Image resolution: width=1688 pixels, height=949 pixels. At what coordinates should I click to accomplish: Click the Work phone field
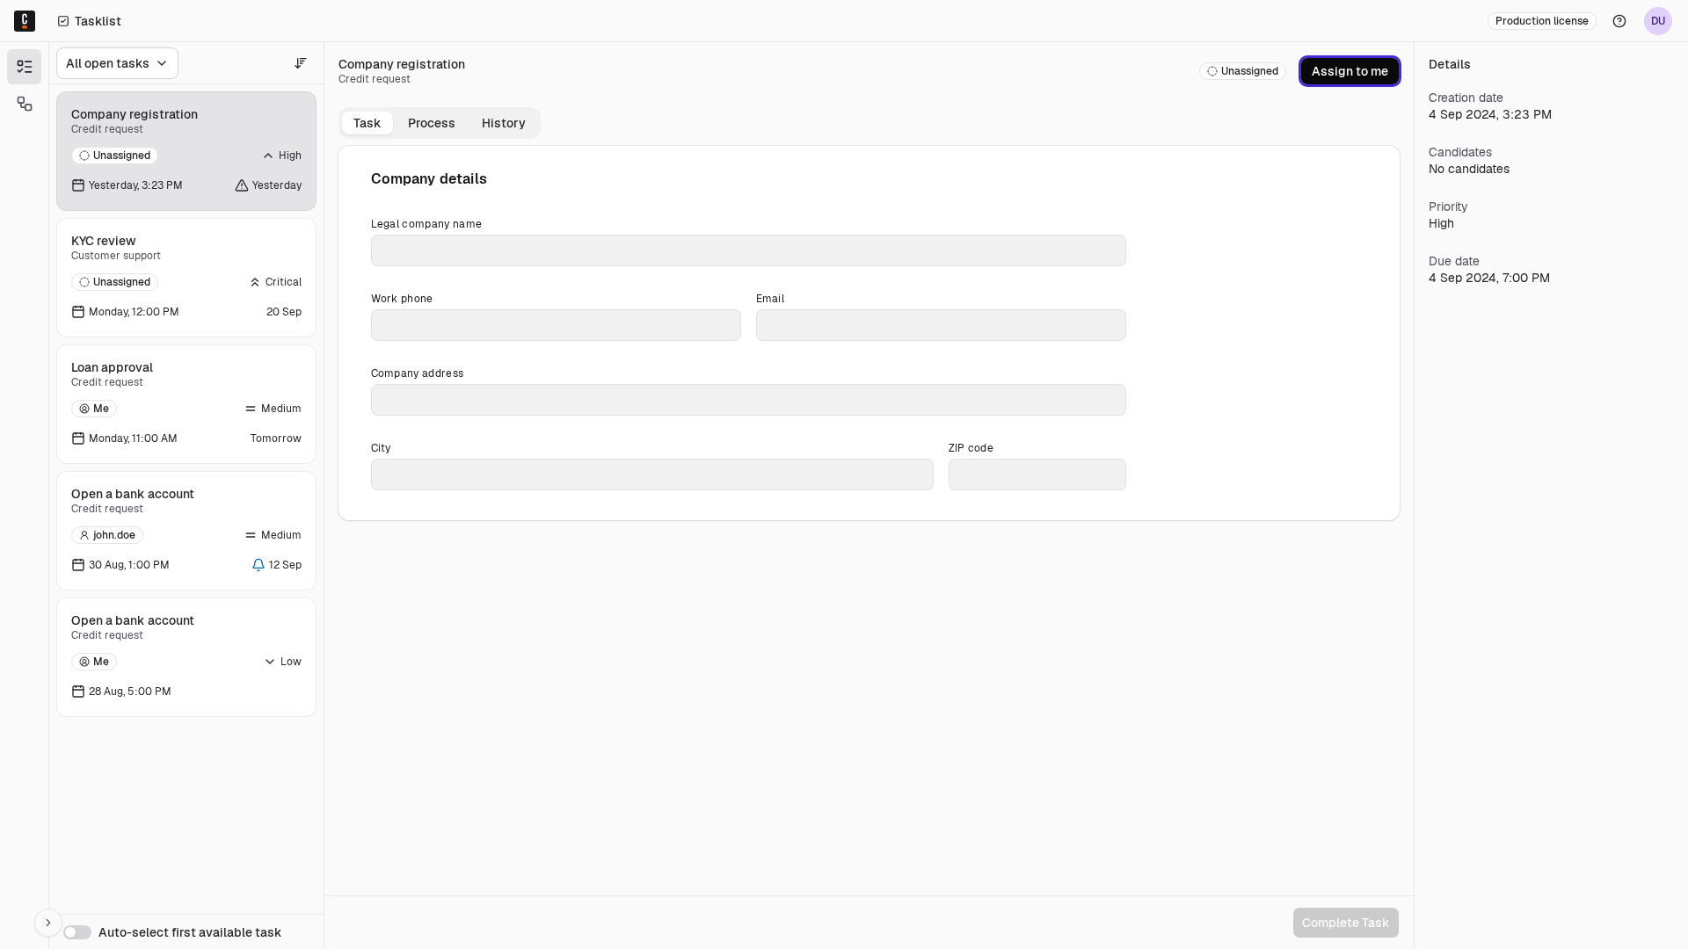(x=556, y=325)
